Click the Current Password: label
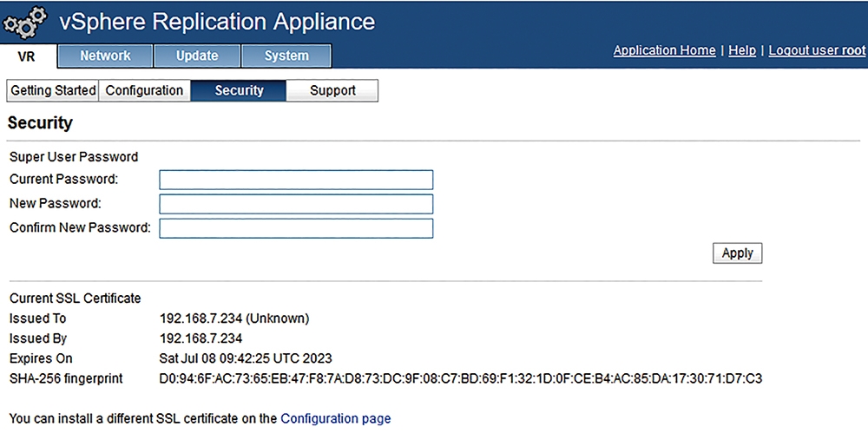Screen dimensions: 868x440 [63, 180]
